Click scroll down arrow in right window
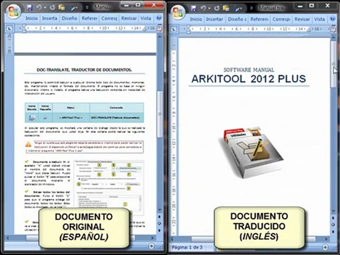 click(x=334, y=211)
